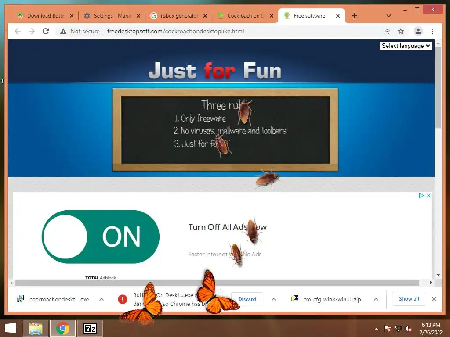Close the Settings tab
Viewport: 450px width, 337px height.
tap(138, 16)
